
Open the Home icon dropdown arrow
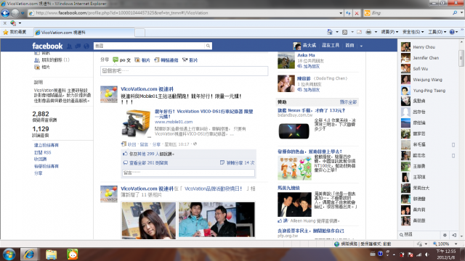click(337, 32)
